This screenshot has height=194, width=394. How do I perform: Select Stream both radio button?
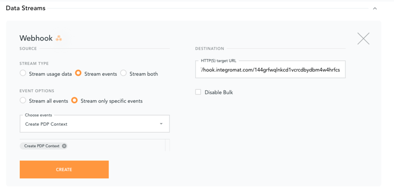(124, 73)
